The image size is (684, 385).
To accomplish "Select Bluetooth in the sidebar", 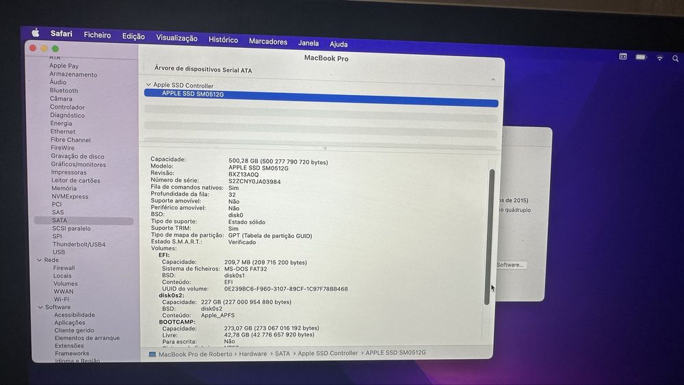I will tap(64, 91).
